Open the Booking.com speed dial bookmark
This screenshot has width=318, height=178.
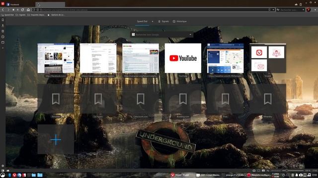(x=183, y=99)
